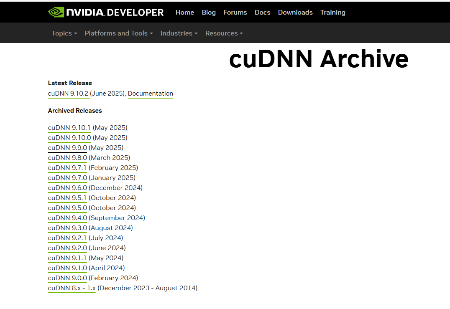Open cuDNN 9.10.2 latest release link

[68, 94]
